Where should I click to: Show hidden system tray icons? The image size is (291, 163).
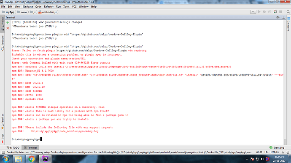tap(247, 159)
